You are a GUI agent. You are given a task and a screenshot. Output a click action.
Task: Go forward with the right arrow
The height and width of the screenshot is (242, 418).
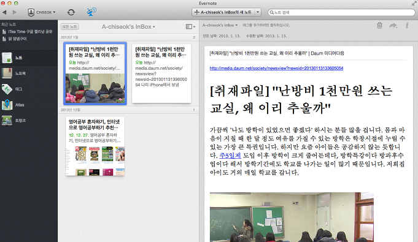15,12
